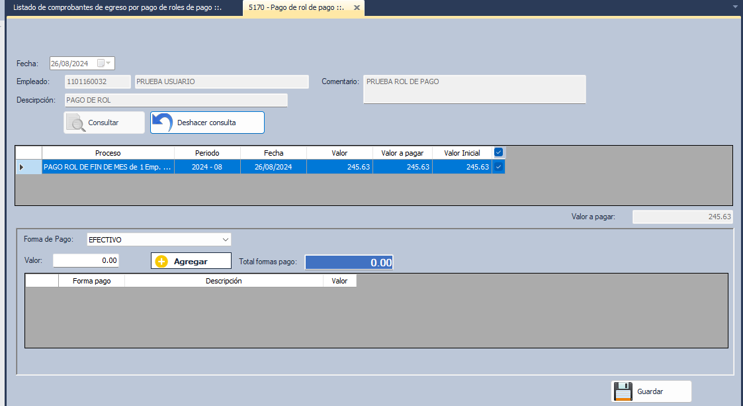743x406 pixels.
Task: Click the yellow plus icon on Agregar
Action: pyautogui.click(x=161, y=262)
